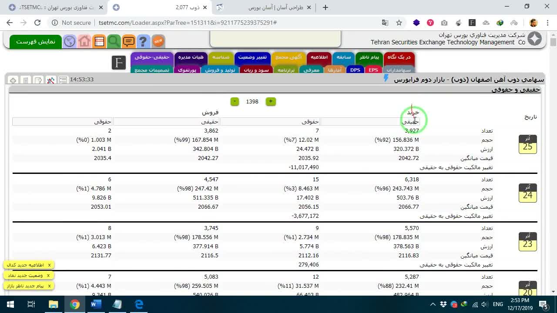This screenshot has width=557, height=313.
Task: Click the blue lightning bolt icon
Action: 386,78
